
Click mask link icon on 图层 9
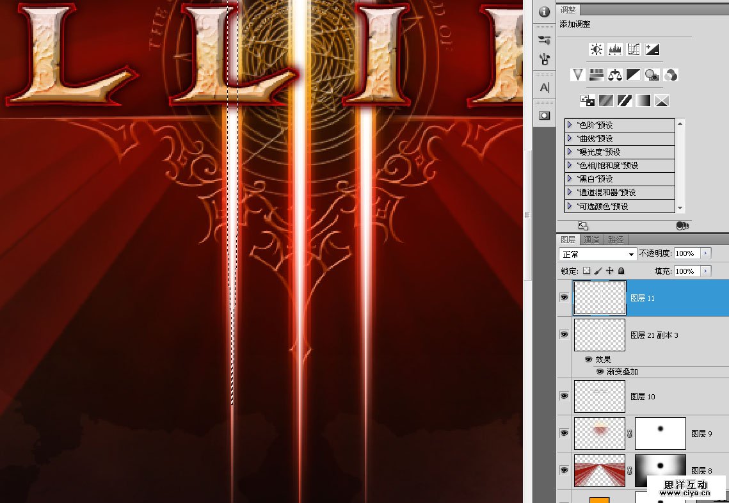tap(630, 433)
